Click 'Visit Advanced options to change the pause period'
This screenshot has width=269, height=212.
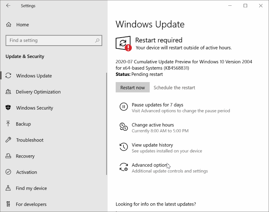[181, 111]
